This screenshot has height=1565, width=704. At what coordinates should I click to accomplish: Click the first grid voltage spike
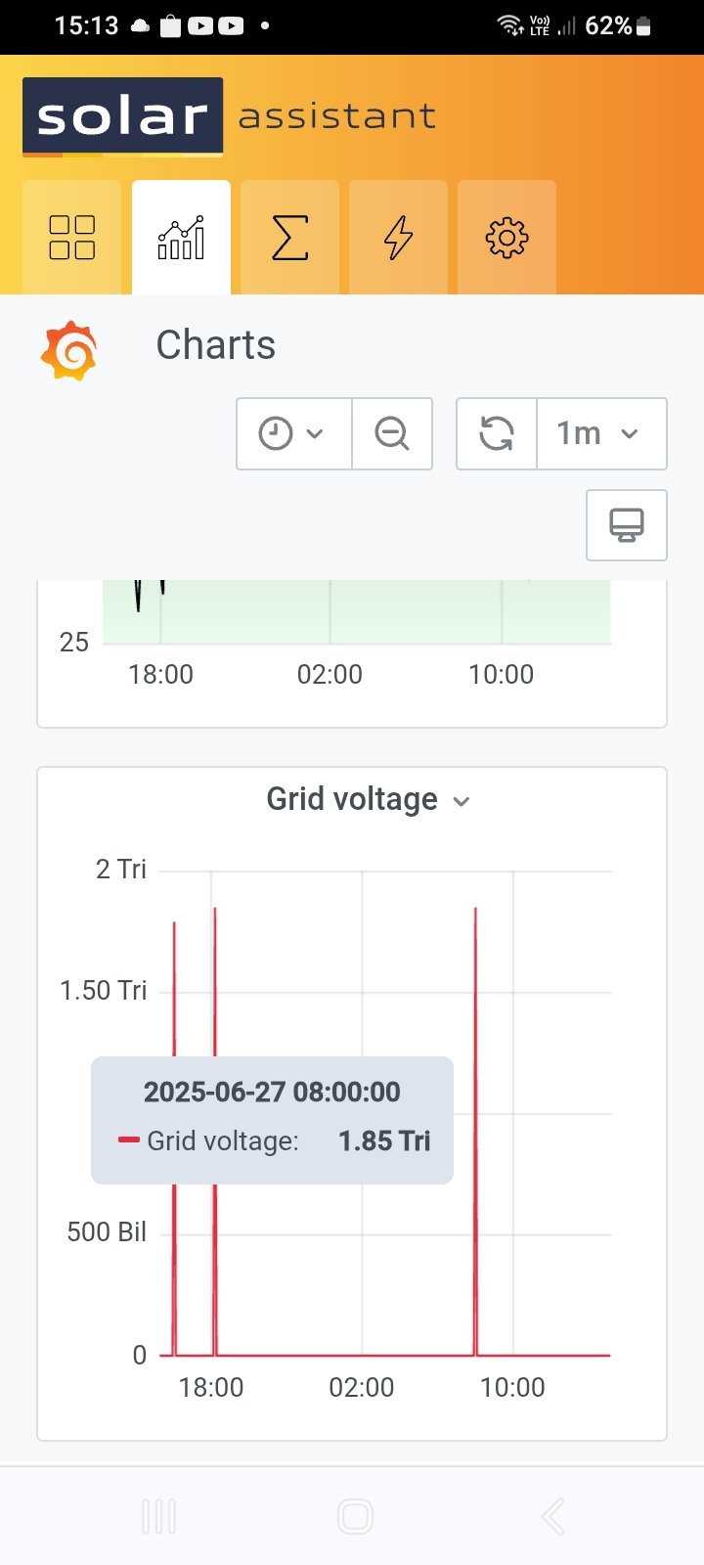174,978
